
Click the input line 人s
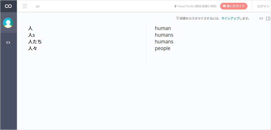(x=32, y=35)
